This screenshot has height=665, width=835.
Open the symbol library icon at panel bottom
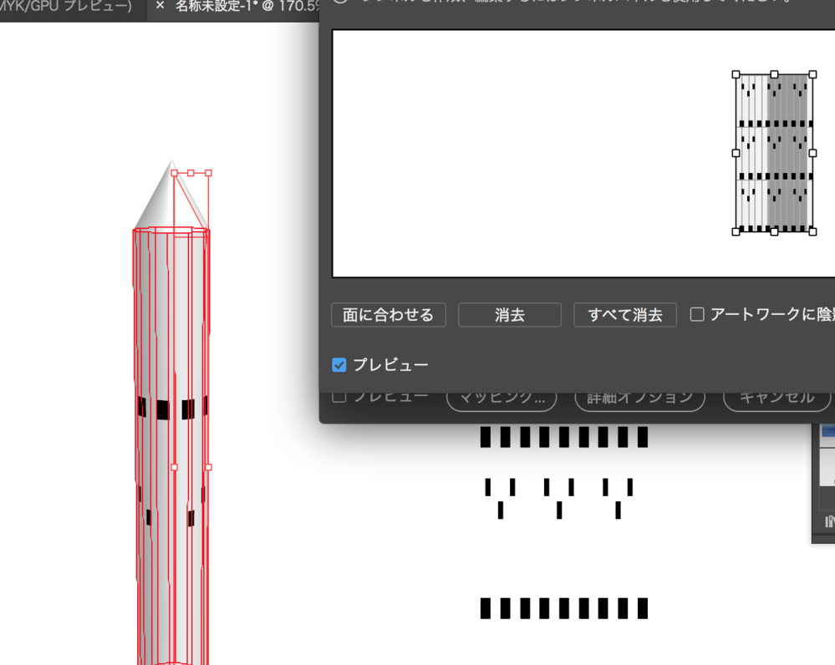point(829,522)
